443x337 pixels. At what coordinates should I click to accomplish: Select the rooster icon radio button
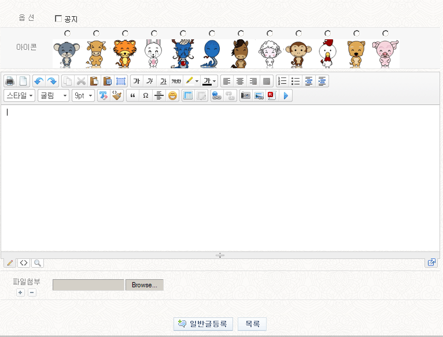coord(328,34)
